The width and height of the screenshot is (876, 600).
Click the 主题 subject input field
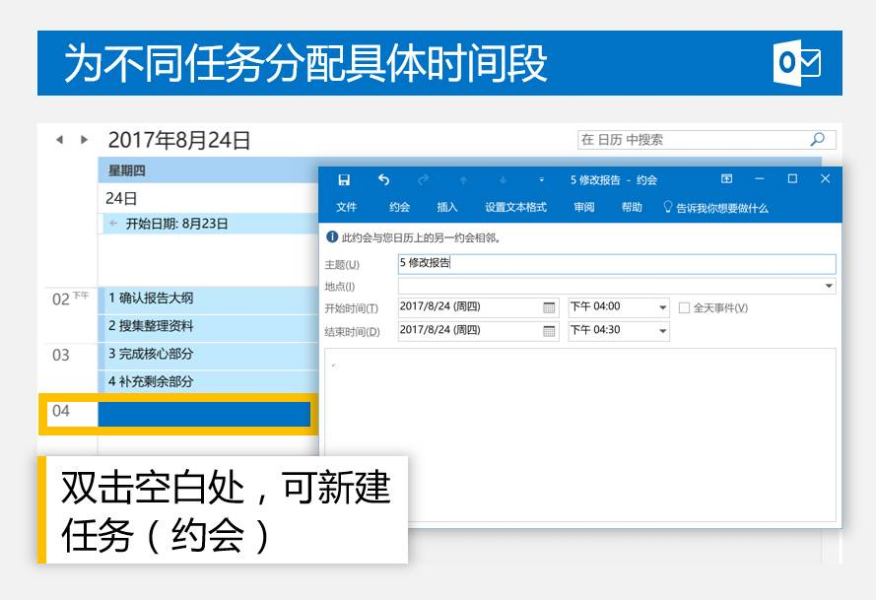tap(617, 263)
